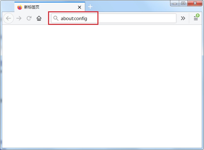Click the green update badge on menu

point(198,15)
